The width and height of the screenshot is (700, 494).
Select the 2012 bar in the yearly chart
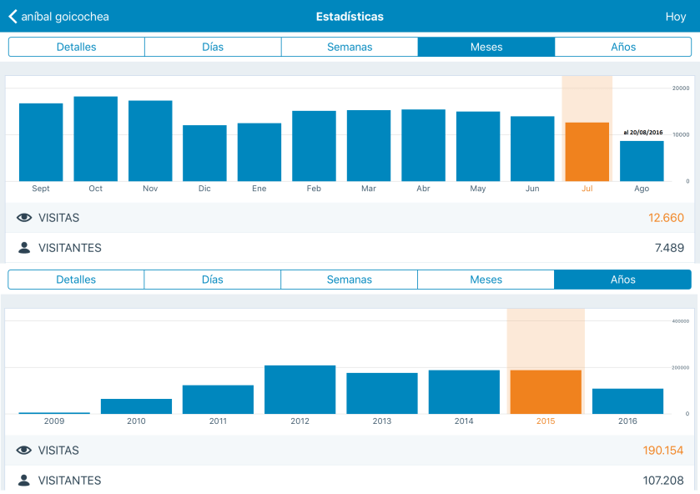coord(300,390)
